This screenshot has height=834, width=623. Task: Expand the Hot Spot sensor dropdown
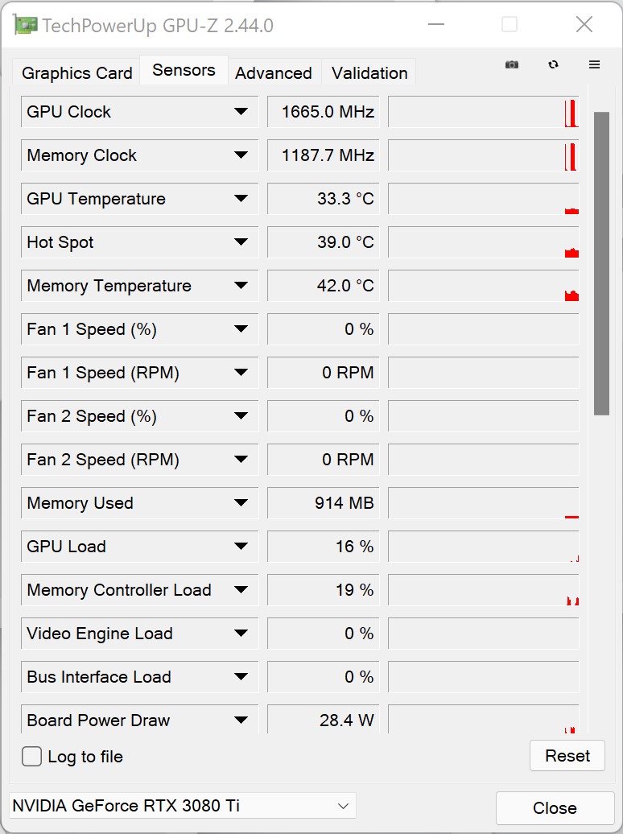[x=241, y=242]
